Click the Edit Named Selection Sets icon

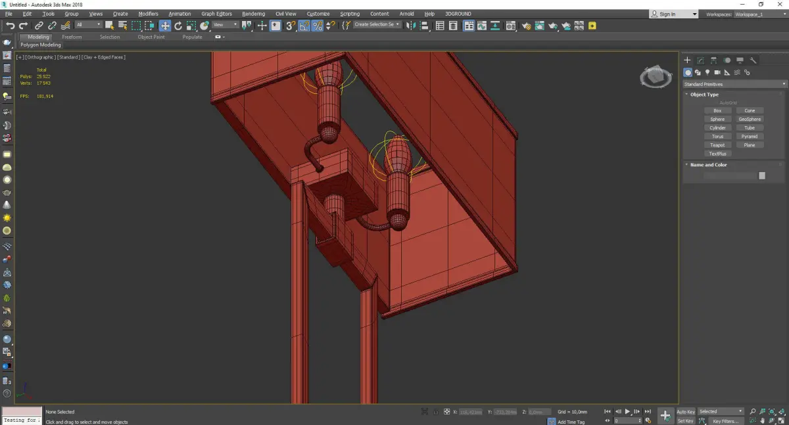tap(346, 26)
